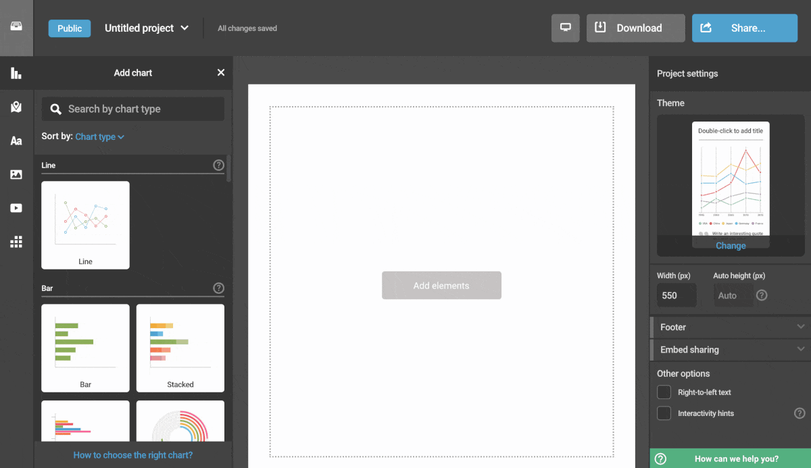This screenshot has height=468, width=811.
Task: Expand the Embed sharing section
Action: coord(730,350)
